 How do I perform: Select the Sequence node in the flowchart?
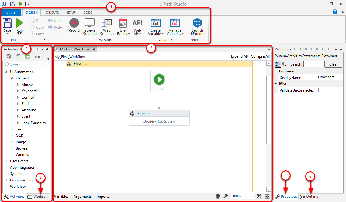(x=159, y=118)
